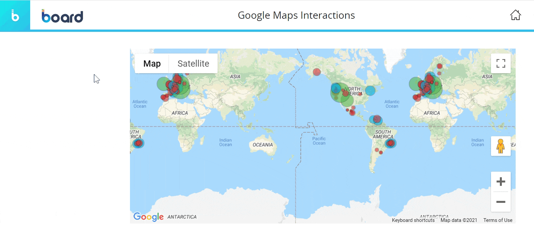The width and height of the screenshot is (534, 236).
Task: Select the blue bubble over eastern North America
Action: point(370,91)
